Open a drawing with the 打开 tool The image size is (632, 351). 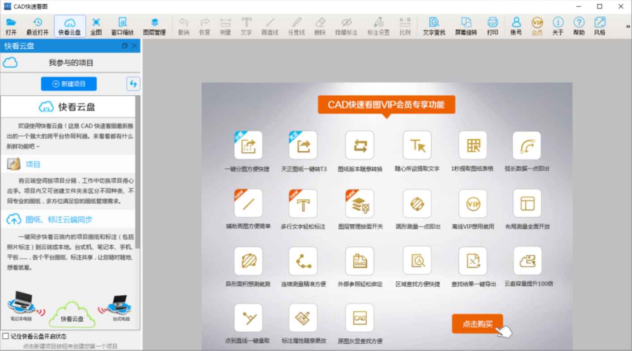point(11,26)
